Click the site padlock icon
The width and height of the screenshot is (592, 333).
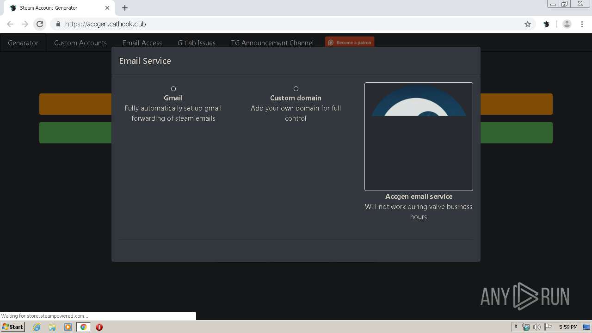pyautogui.click(x=58, y=24)
